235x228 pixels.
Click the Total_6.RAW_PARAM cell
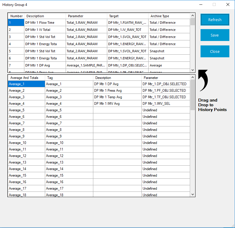tap(86, 30)
